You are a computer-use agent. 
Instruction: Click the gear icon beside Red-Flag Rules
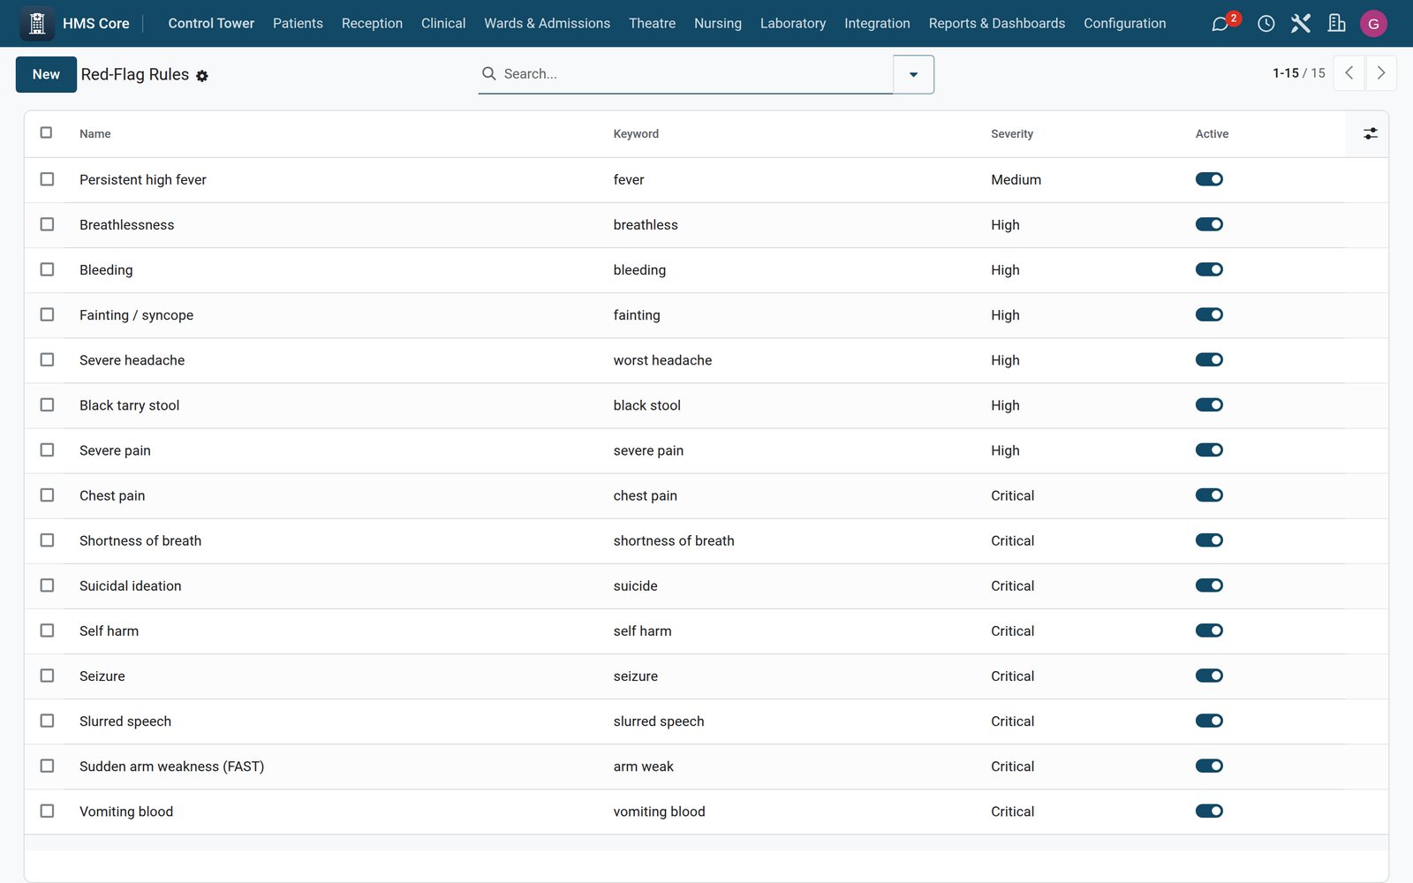202,76
